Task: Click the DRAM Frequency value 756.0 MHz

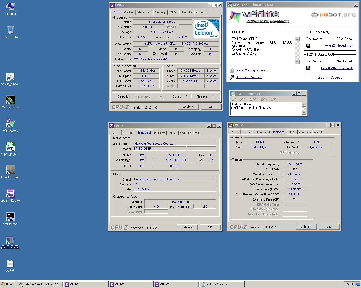Action: tap(295, 164)
